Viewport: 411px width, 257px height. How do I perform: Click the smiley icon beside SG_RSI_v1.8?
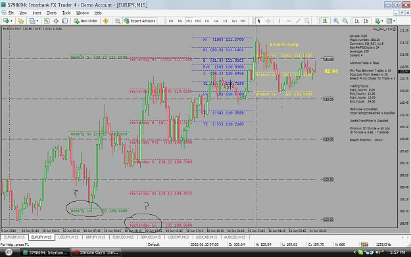point(395,29)
